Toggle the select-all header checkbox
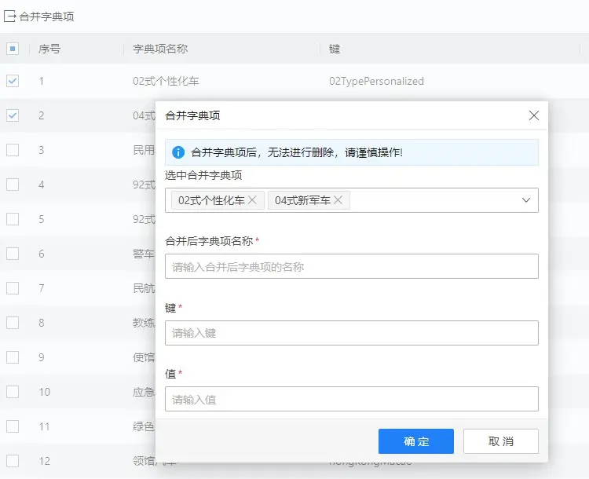This screenshot has width=589, height=479. point(13,49)
